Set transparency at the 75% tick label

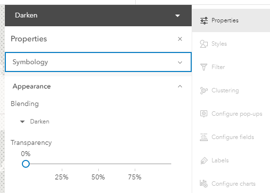[x=135, y=177]
